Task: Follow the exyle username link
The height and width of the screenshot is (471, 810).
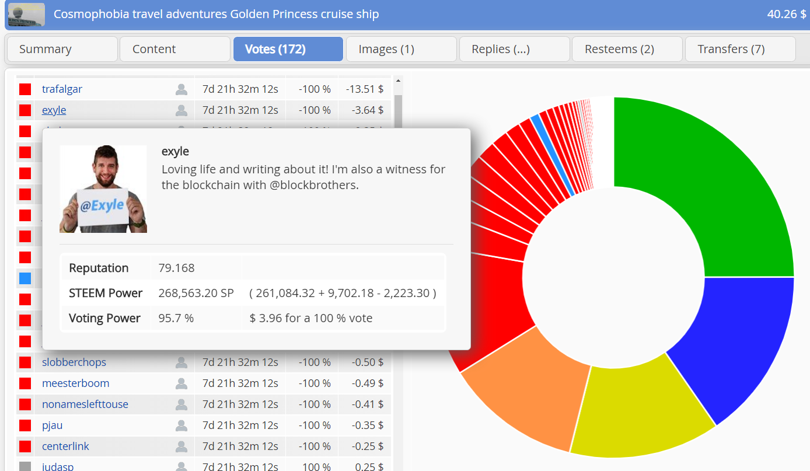Action: (x=54, y=110)
